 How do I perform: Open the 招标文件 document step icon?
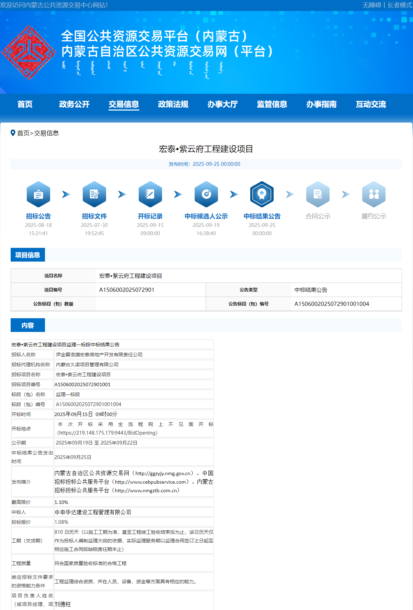pyautogui.click(x=94, y=194)
